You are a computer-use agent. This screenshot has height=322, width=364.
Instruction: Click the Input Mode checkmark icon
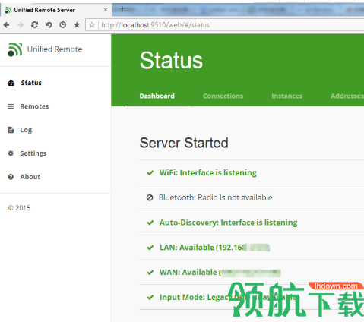click(150, 297)
